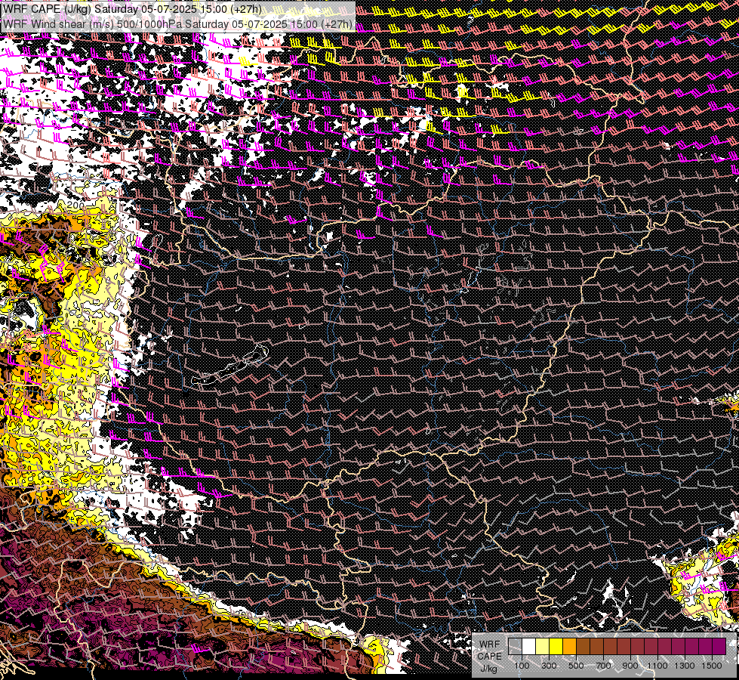This screenshot has width=739, height=680.
Task: Click the WRF CAPE title line
Action: [x=132, y=9]
